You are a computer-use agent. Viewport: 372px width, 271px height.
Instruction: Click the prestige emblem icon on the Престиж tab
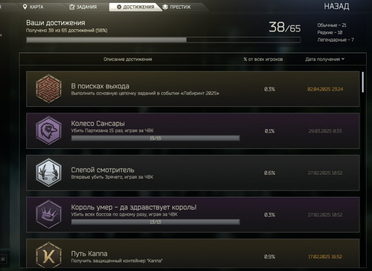point(165,7)
